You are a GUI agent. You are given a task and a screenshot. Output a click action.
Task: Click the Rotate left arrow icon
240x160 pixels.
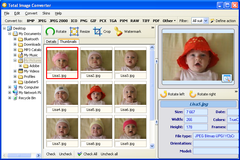164,94
